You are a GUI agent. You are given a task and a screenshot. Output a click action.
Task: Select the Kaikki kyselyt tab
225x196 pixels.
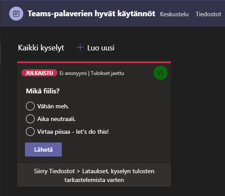pos(41,48)
